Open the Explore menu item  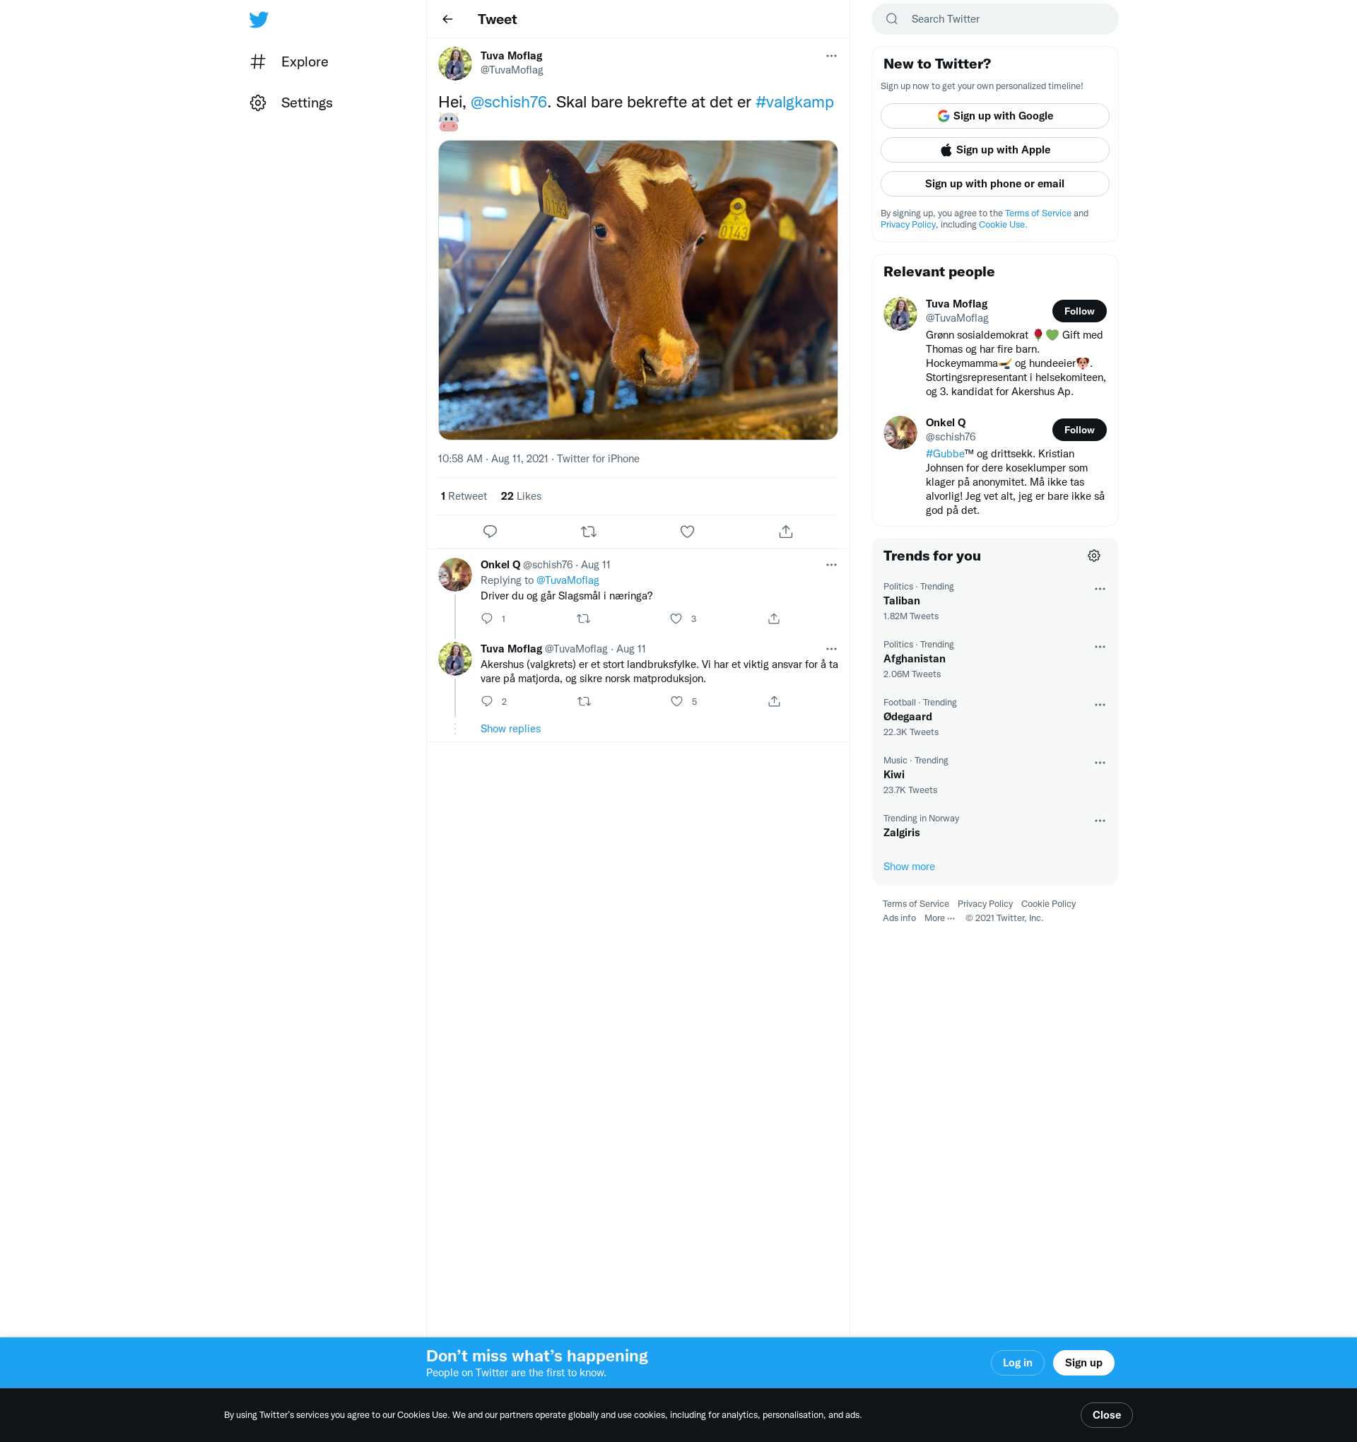tap(304, 61)
